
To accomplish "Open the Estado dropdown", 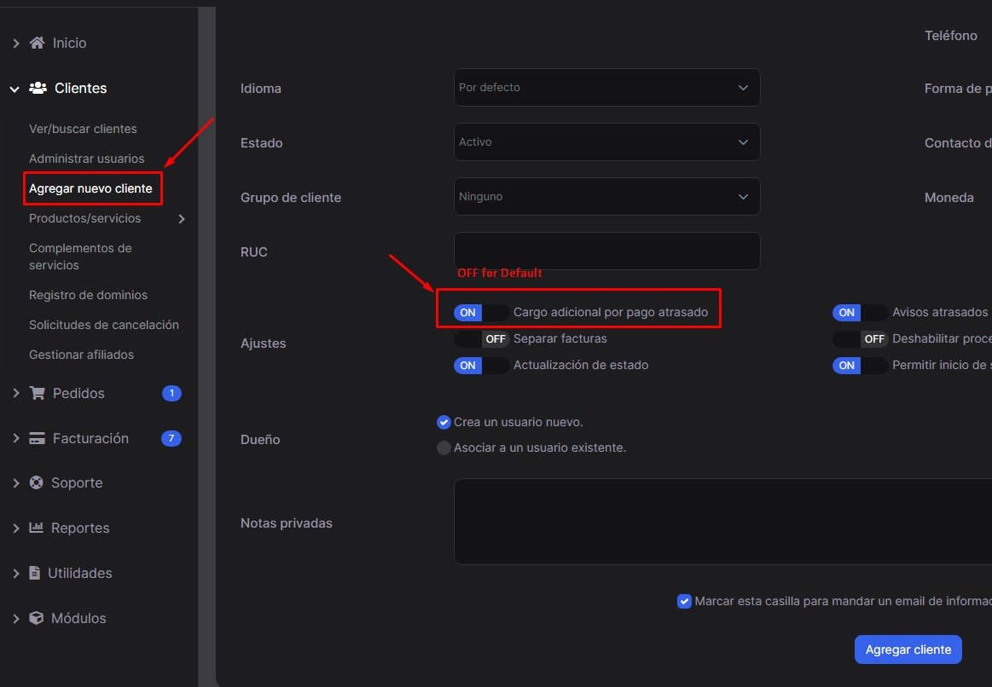I will [x=606, y=142].
